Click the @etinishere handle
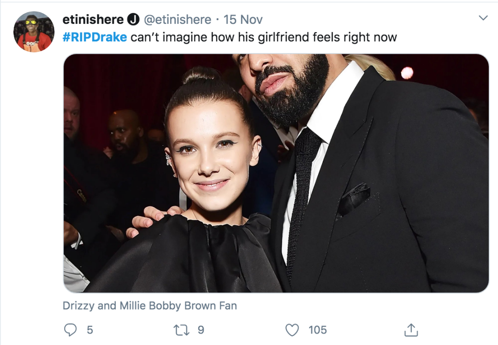498x345 pixels. pos(178,20)
